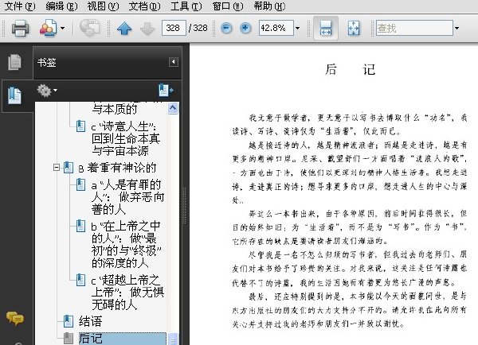Toggle the Bookmarks panel icon in sidebar
478x345 pixels.
tap(14, 95)
